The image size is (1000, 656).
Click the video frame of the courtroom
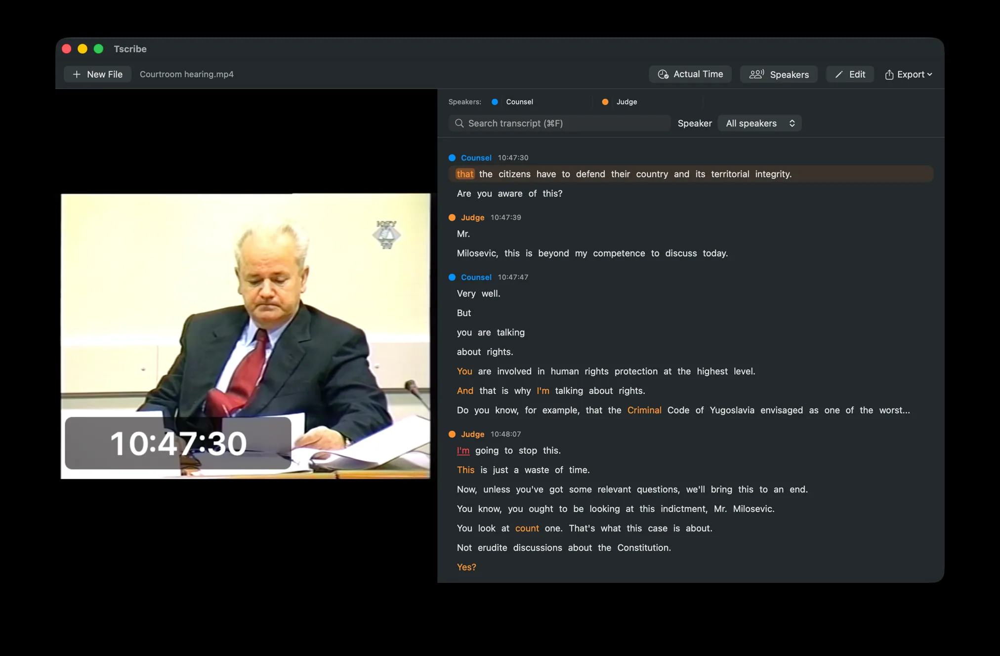click(x=246, y=336)
